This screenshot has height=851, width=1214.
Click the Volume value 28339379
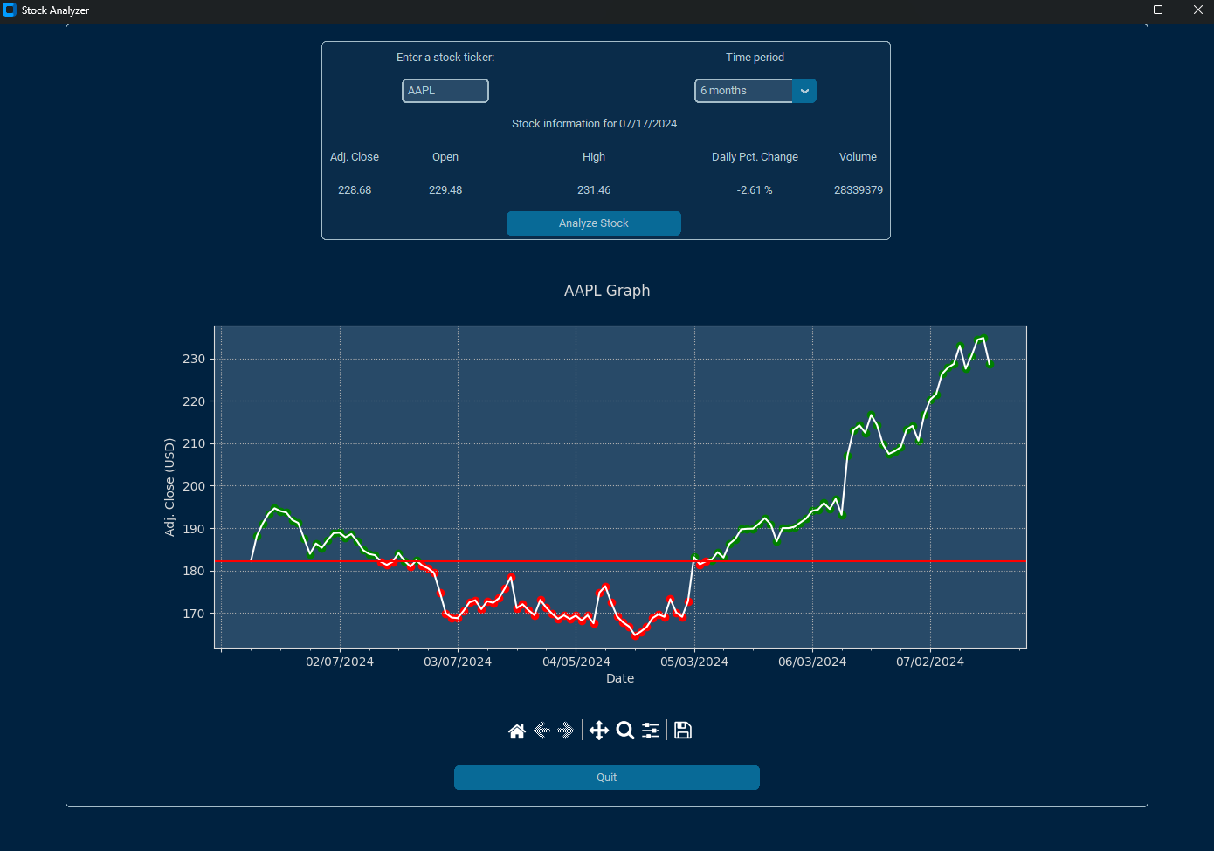coord(859,190)
